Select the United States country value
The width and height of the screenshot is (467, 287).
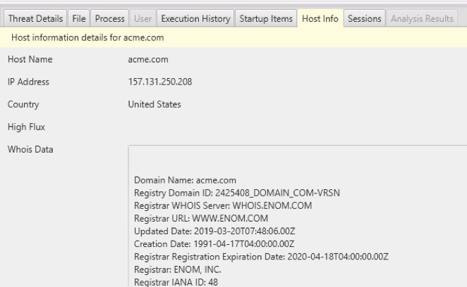coord(154,104)
